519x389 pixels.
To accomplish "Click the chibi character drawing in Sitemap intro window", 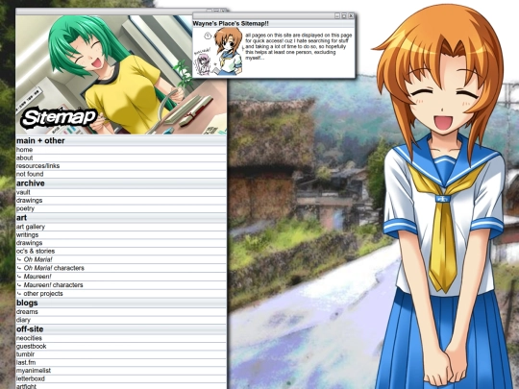I will (218, 52).
